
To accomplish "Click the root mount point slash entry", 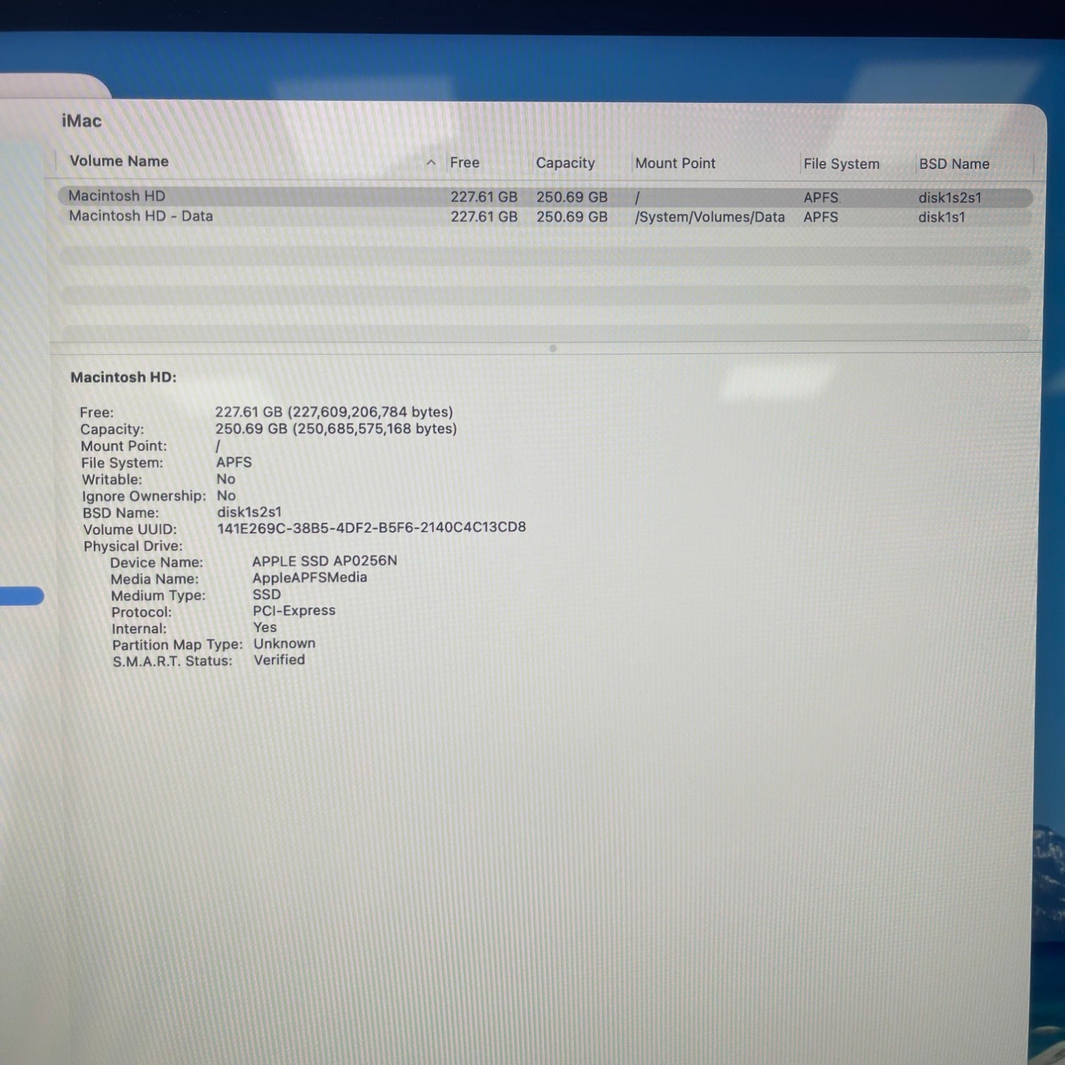I will (637, 197).
